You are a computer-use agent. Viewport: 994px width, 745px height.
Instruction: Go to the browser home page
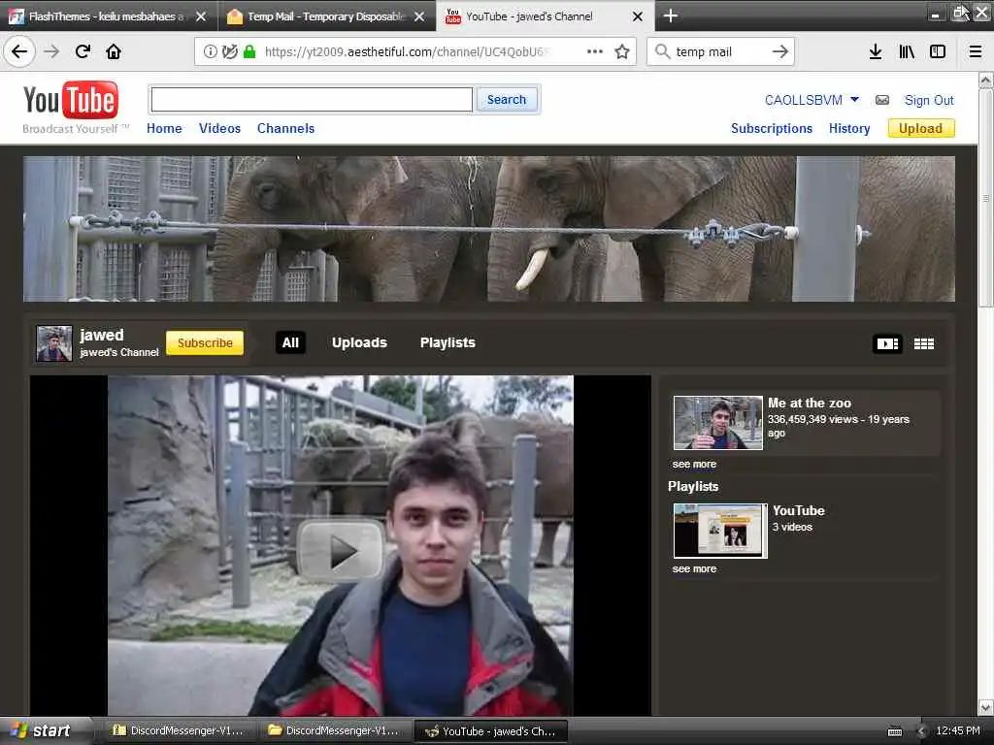(x=114, y=51)
